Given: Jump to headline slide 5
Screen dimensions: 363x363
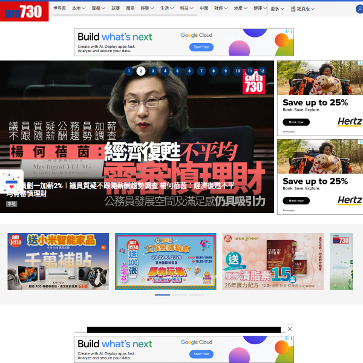Looking at the screenshot, I should tap(177, 71).
